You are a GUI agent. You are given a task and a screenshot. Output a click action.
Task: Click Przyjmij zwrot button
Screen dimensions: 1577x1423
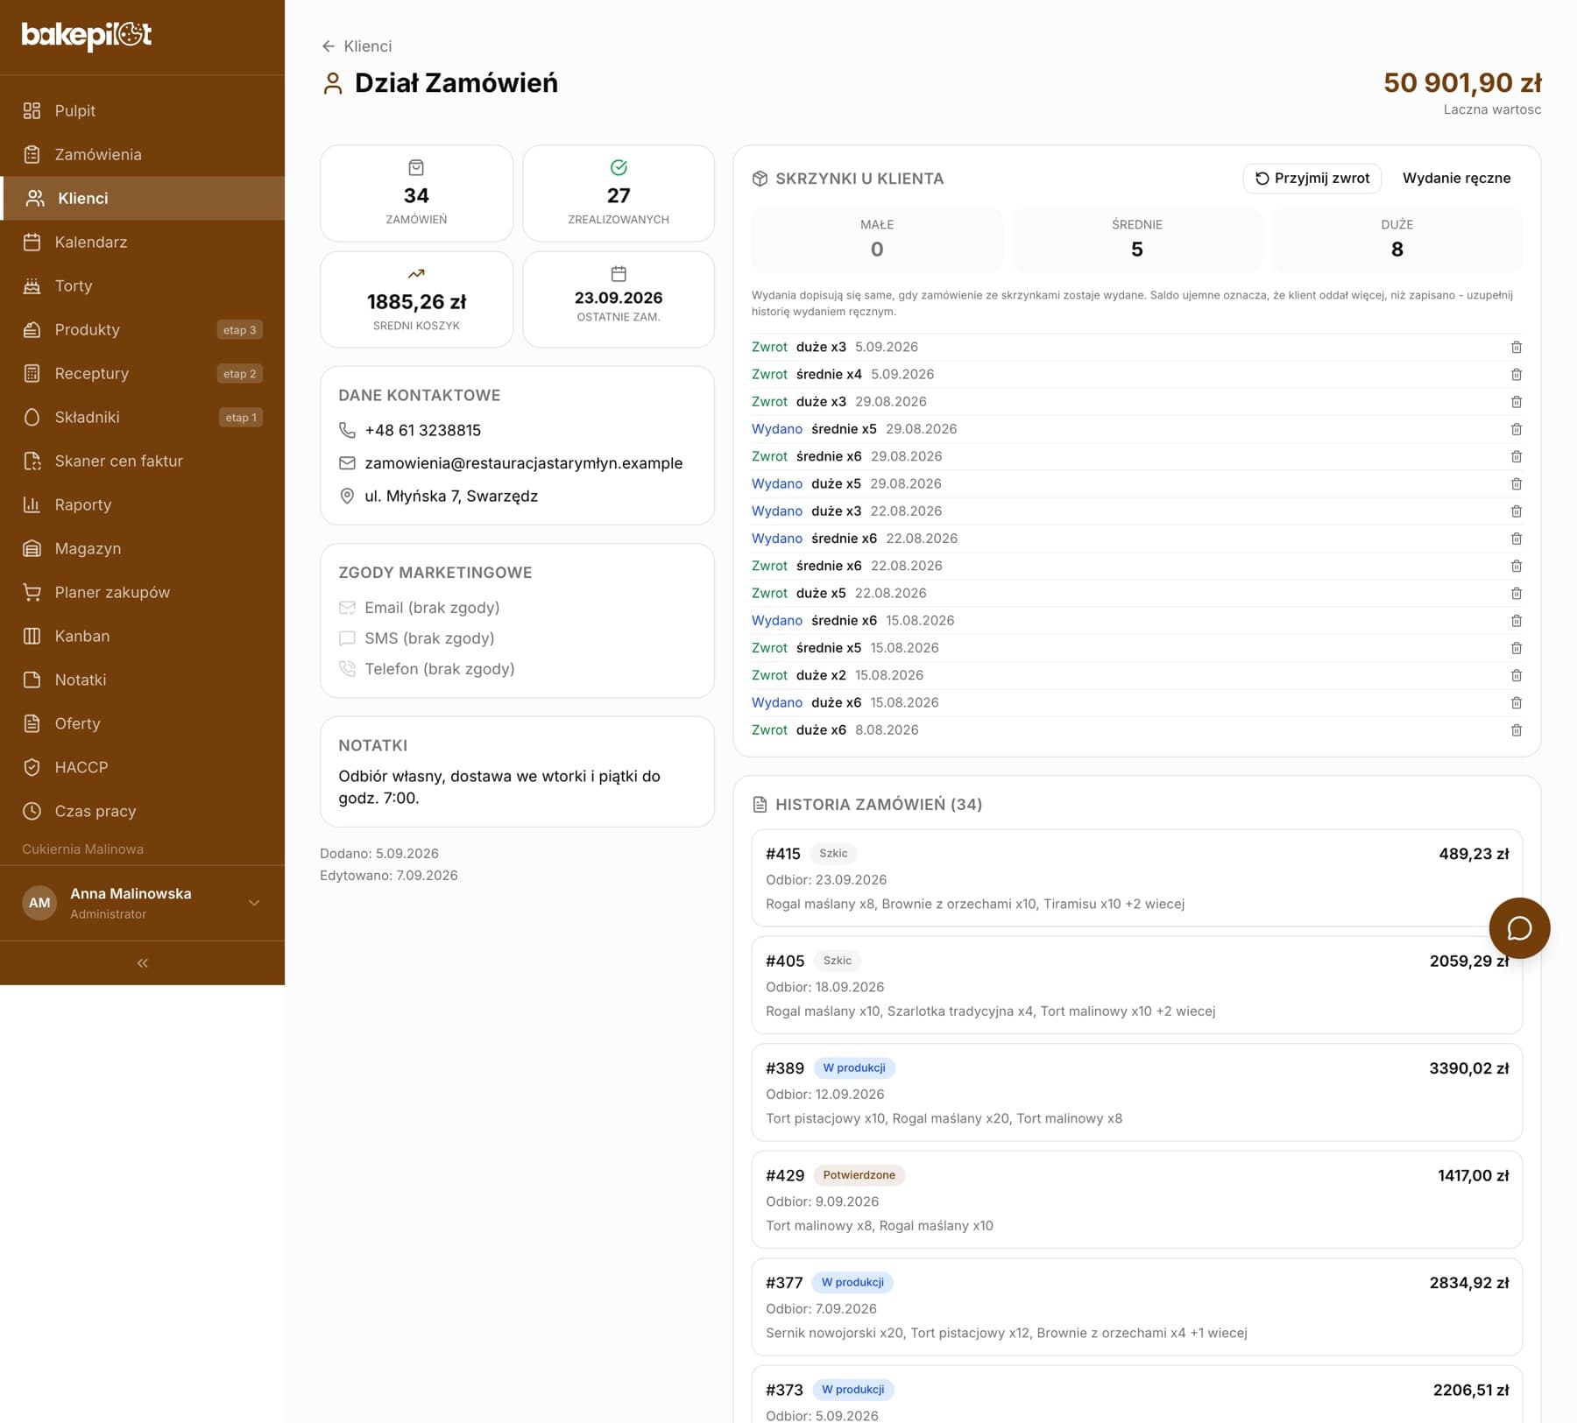(1312, 178)
